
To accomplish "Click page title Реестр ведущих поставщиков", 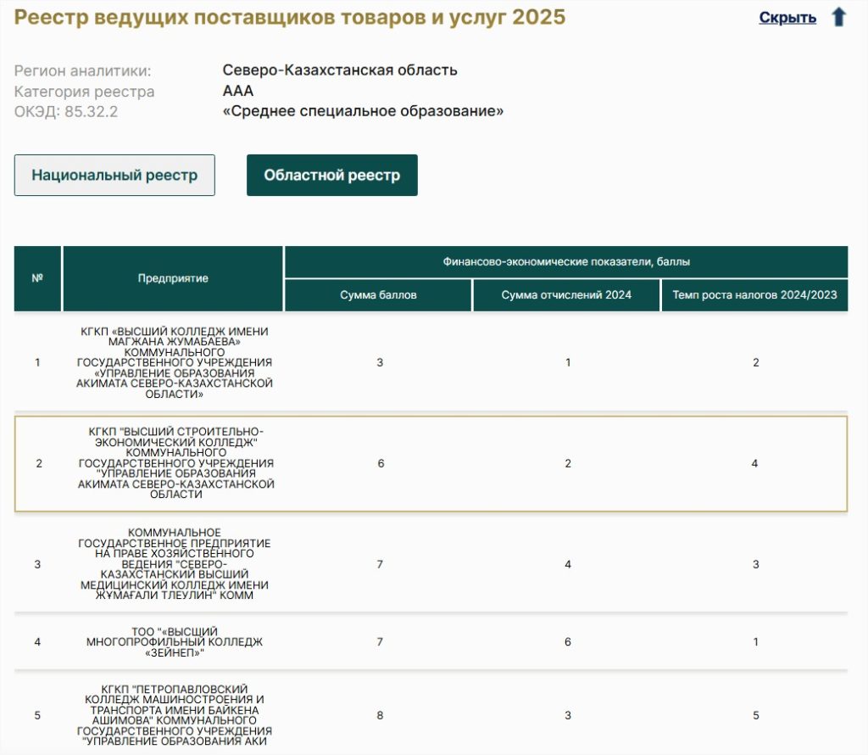I will (x=290, y=17).
